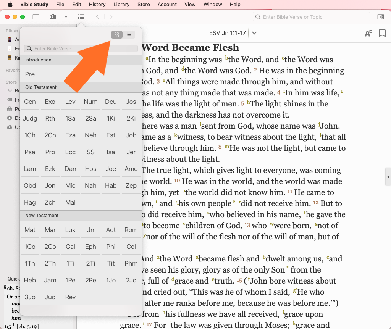Screen dimensions: 391x329
Task: Click the asterisk footnote after 'only Son'
Action: coord(287,268)
